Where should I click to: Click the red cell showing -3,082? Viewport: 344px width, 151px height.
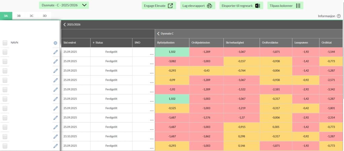point(172,61)
